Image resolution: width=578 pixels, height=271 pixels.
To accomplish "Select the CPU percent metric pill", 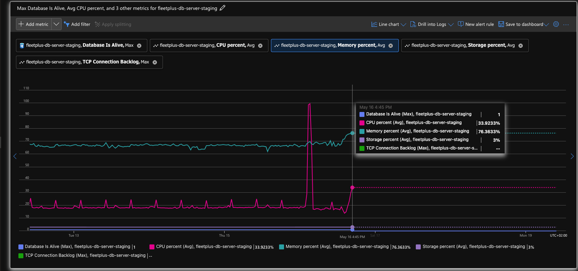I will (209, 45).
